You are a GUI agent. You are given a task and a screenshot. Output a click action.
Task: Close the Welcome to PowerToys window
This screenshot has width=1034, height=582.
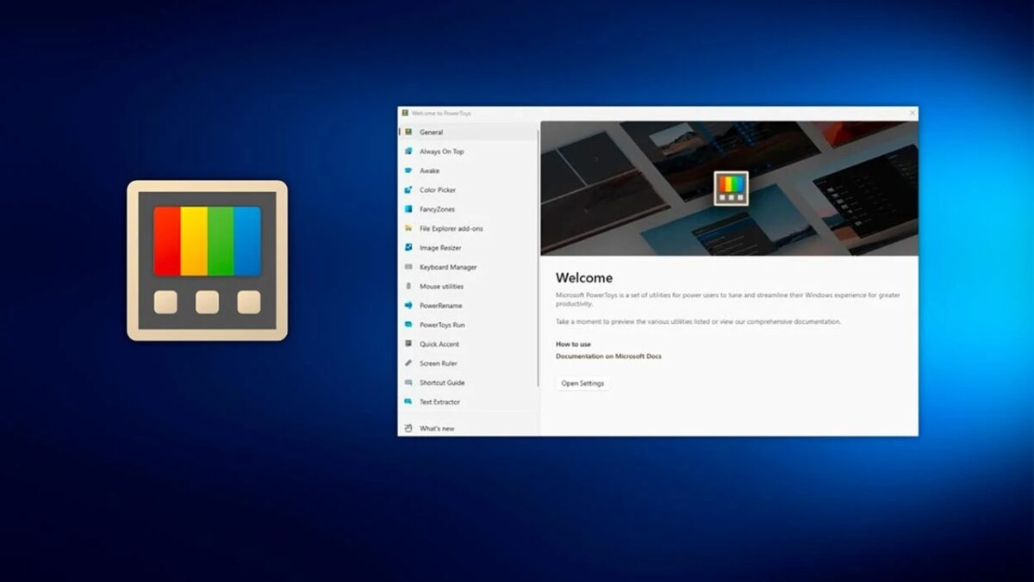[x=913, y=113]
